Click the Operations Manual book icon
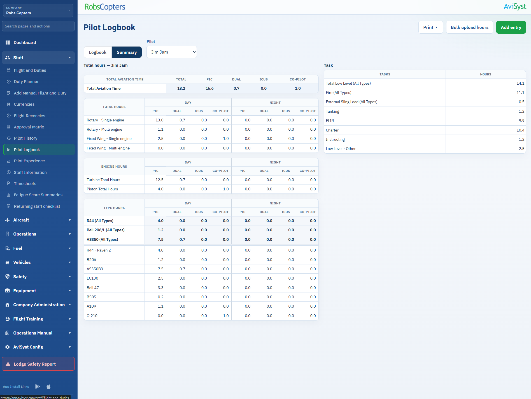Screen dimensions: 531x399 point(8,333)
